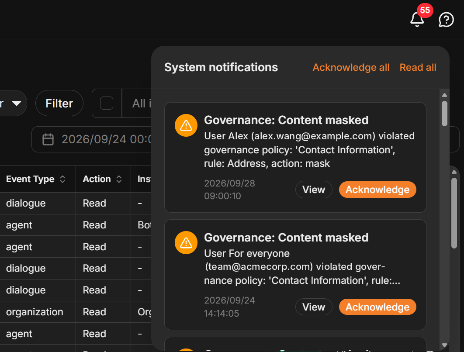This screenshot has height=352, width=464.
Task: Click the table's vertical scrollbar thumb
Action: 454,213
